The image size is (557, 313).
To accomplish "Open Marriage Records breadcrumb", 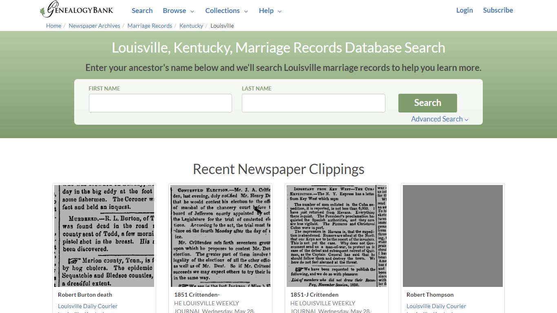I will tap(150, 26).
